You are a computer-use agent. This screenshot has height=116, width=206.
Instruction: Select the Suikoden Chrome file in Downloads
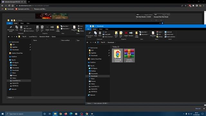[x=117, y=55]
